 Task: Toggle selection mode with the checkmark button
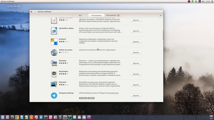click(x=160, y=16)
